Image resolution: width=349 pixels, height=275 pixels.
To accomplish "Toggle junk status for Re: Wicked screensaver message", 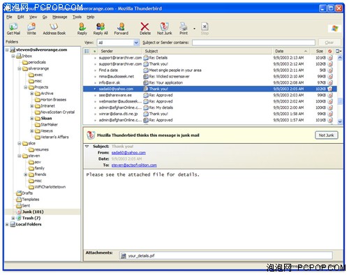I will pyautogui.click(x=330, y=77).
